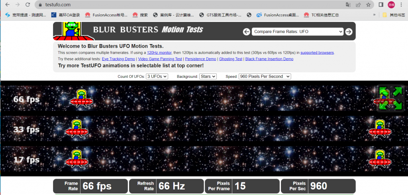
Task: Click the 33 fps row label
Action: tap(26, 129)
